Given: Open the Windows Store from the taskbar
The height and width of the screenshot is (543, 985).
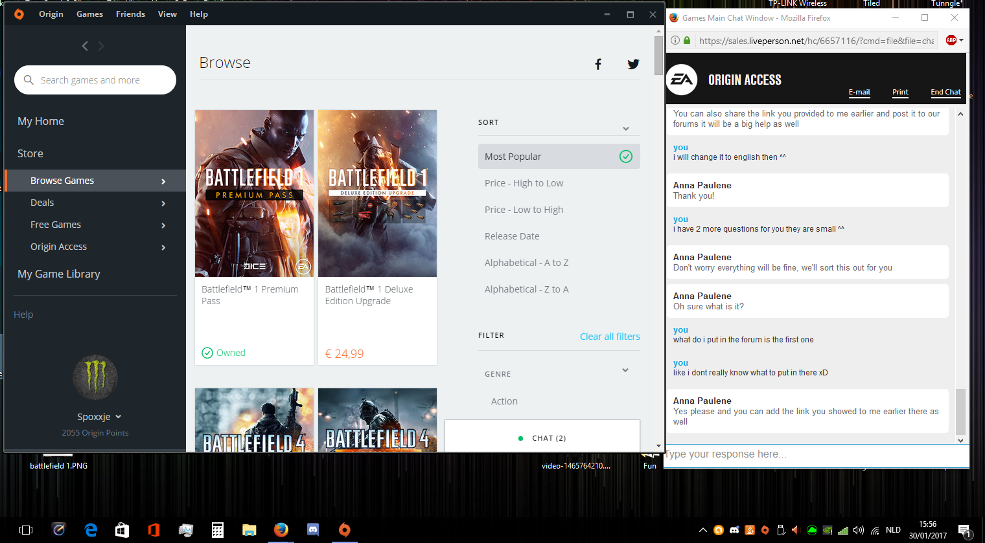Looking at the screenshot, I should [x=122, y=530].
